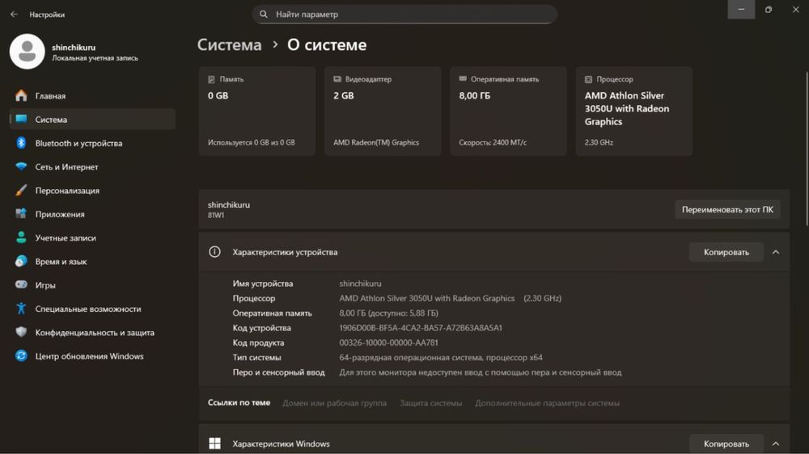
Task: Click the monitor icon beside Система
Action: point(21,119)
